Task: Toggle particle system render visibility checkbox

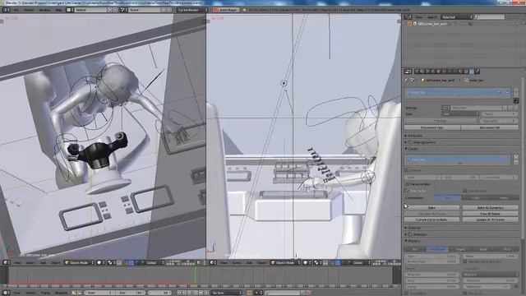Action: click(501, 92)
